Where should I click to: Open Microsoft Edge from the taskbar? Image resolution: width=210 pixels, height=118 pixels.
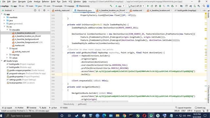pos(104,116)
